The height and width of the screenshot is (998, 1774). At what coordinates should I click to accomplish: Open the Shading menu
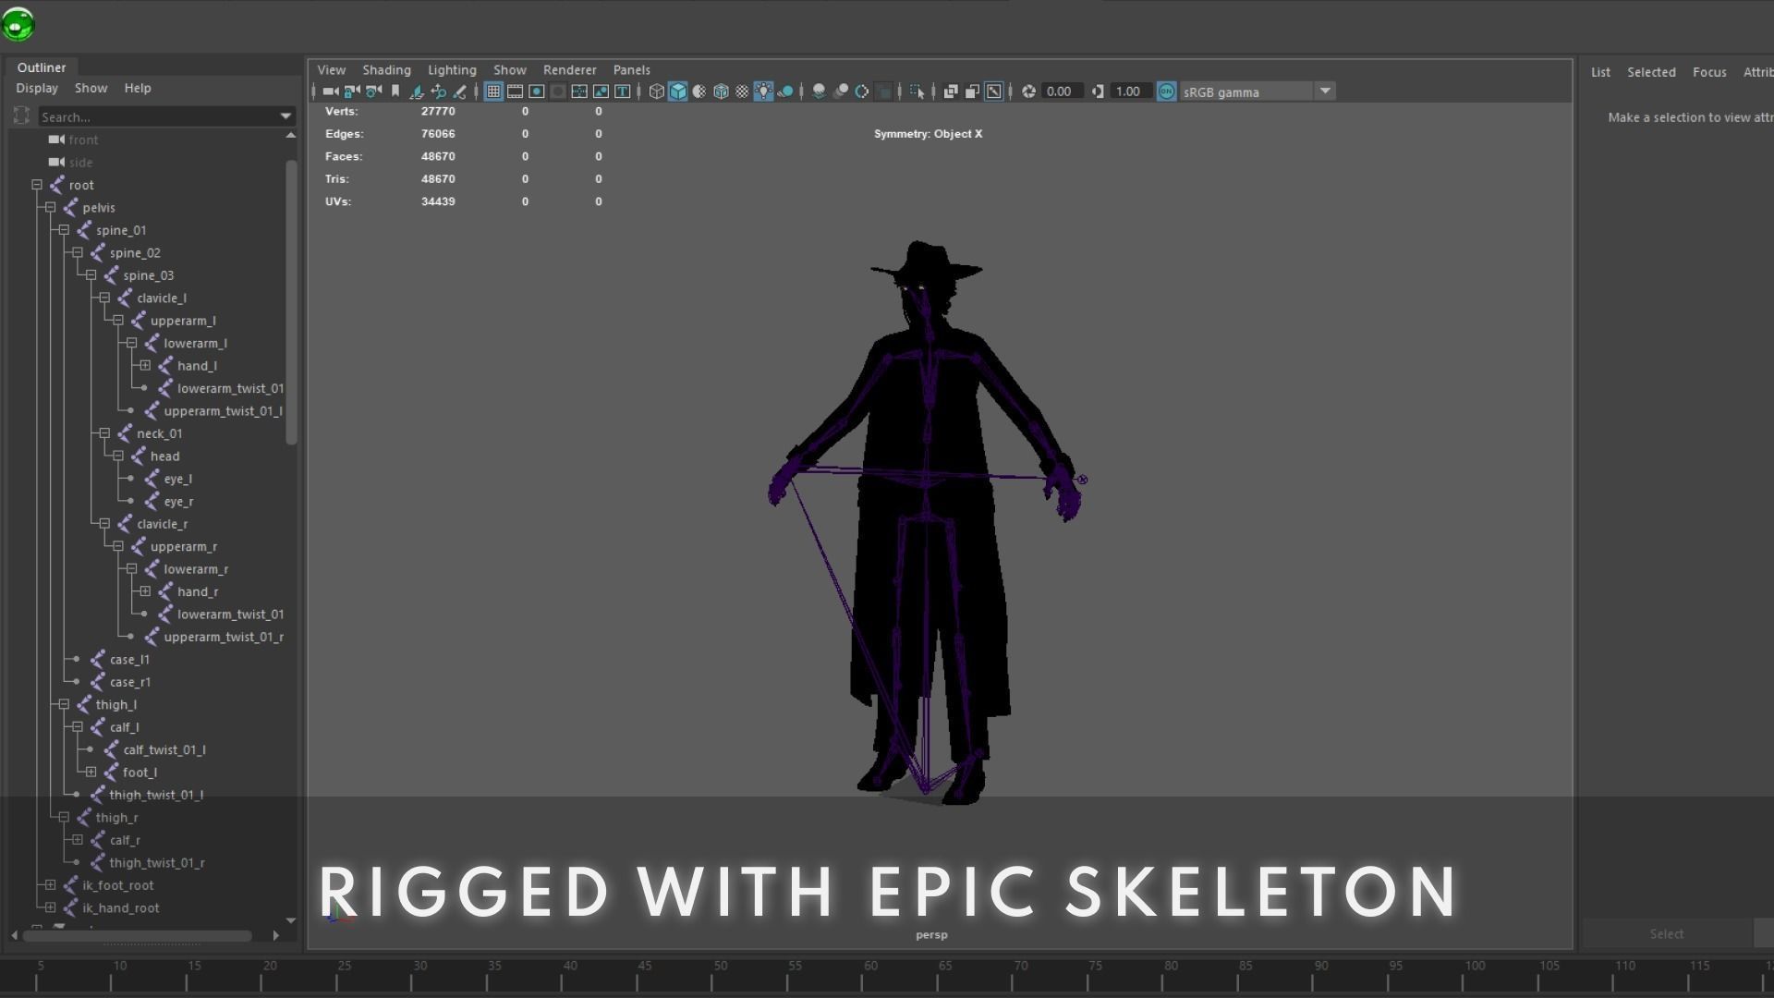click(386, 70)
